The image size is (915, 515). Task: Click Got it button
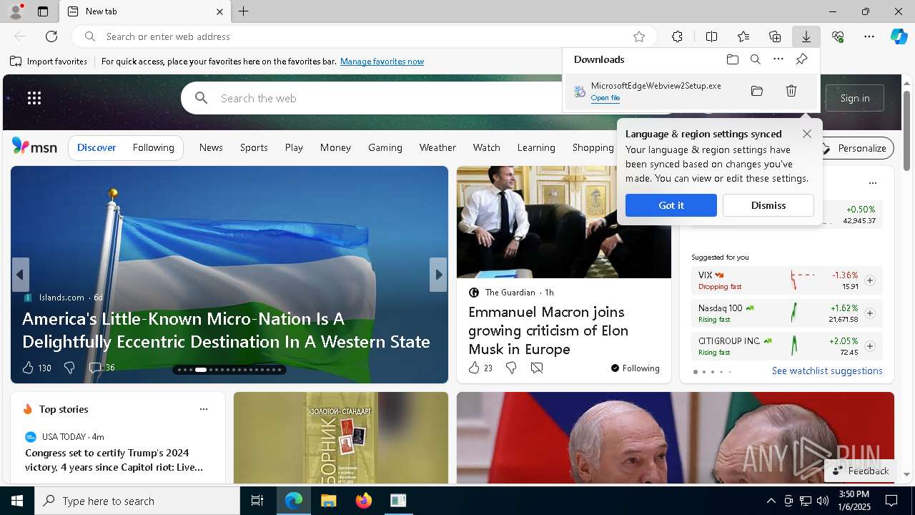pos(671,205)
